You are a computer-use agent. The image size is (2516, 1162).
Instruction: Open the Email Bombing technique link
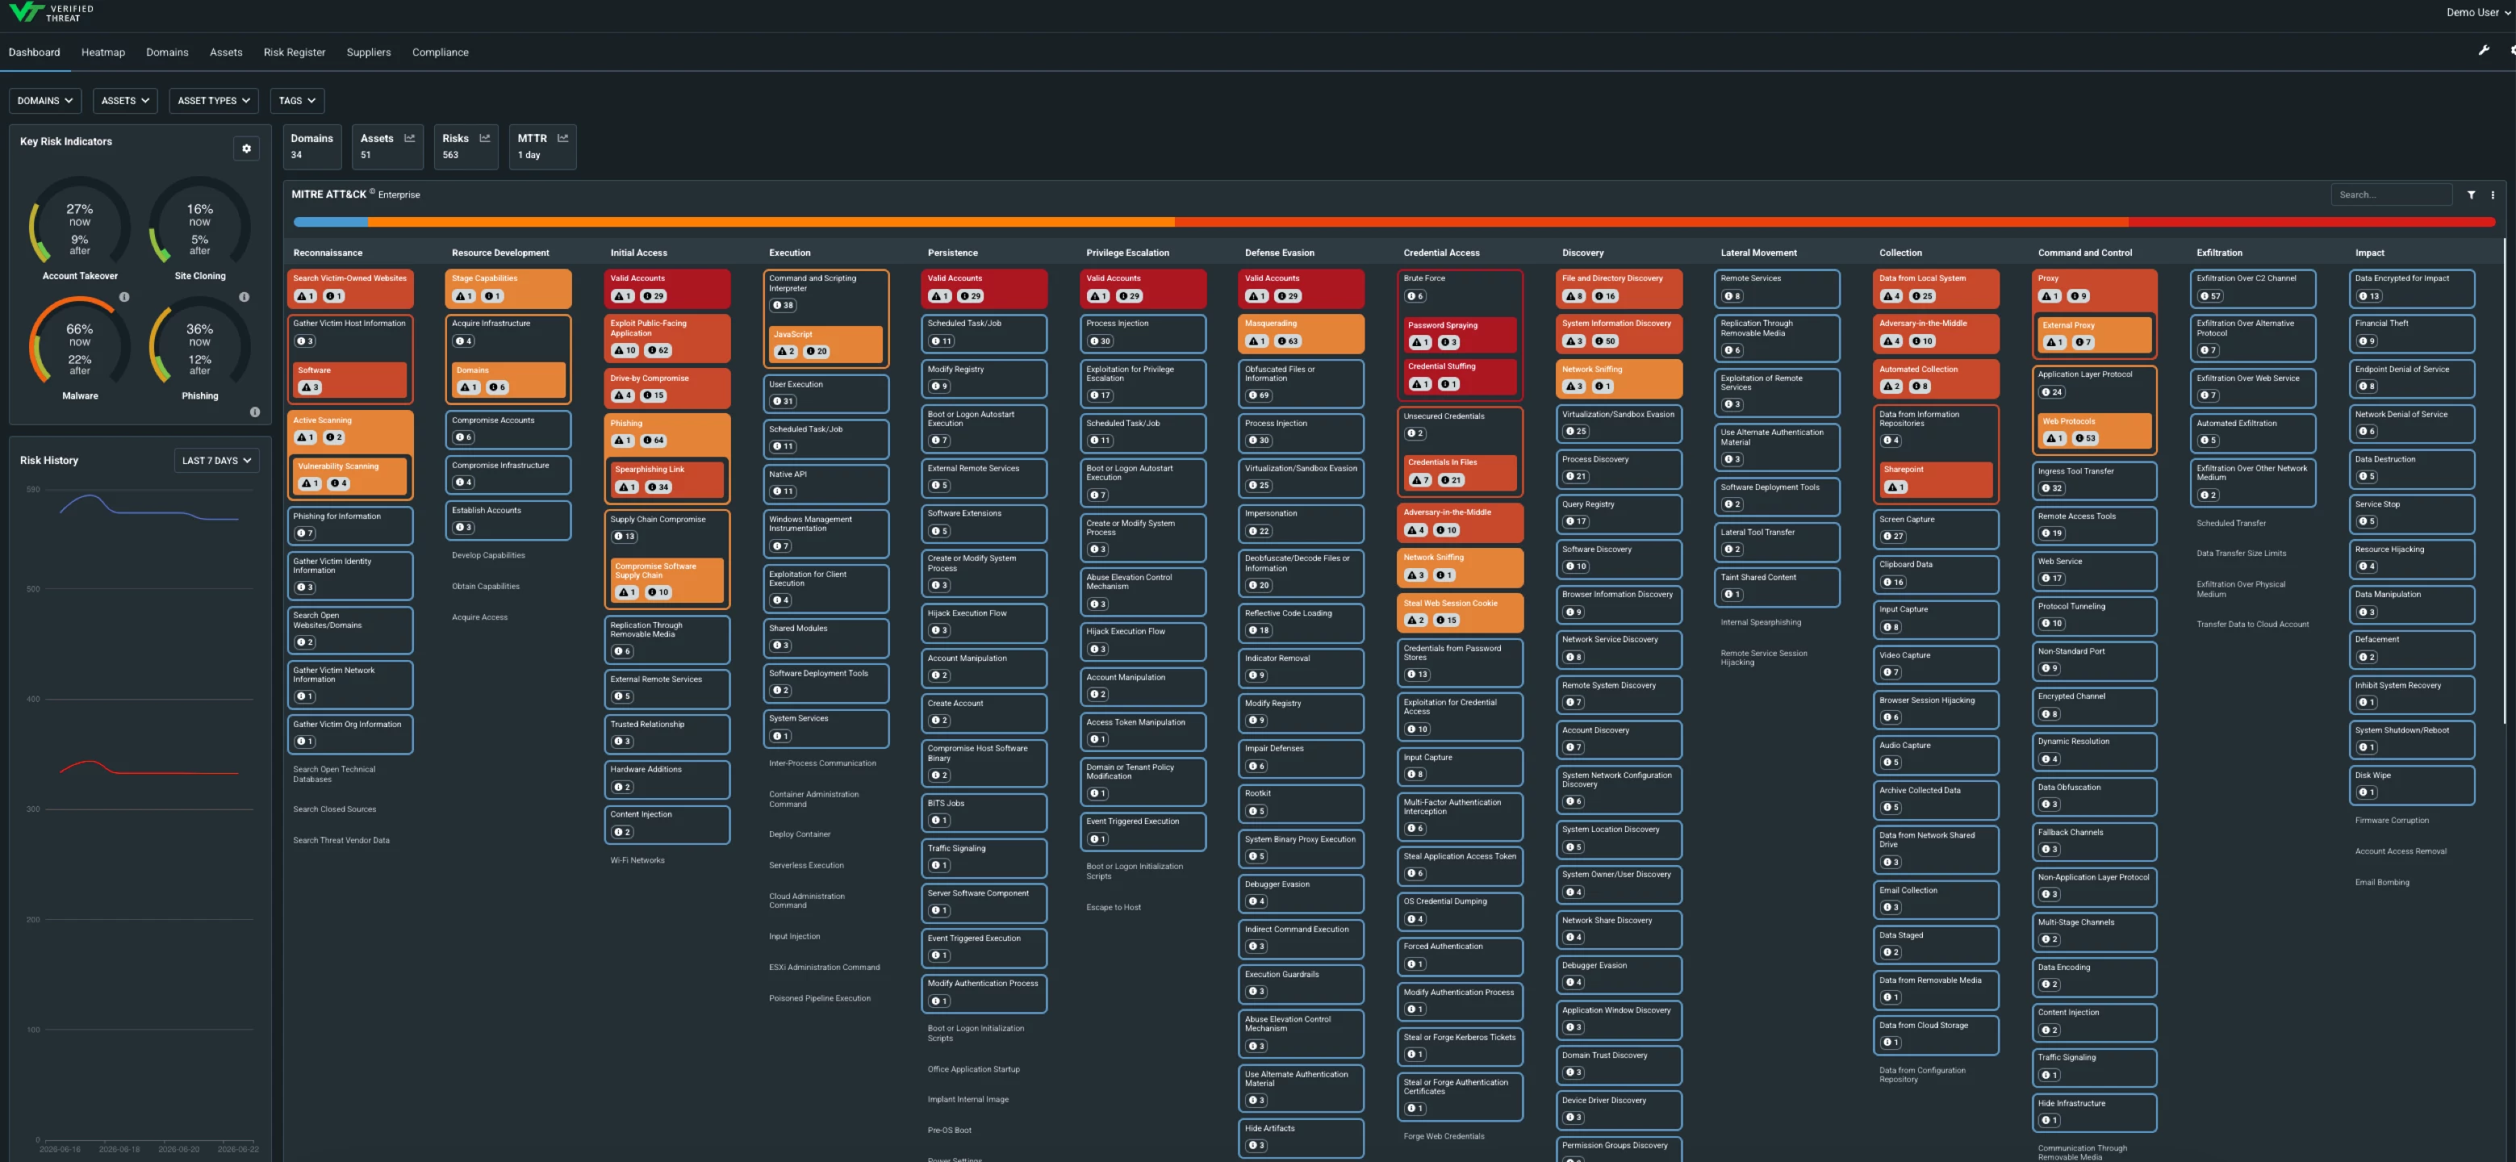pyautogui.click(x=2381, y=882)
